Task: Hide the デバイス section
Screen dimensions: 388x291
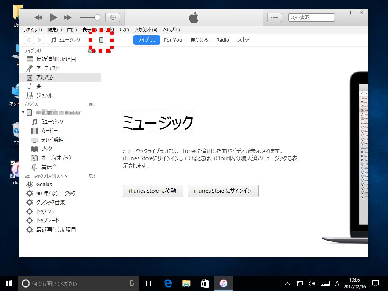Action: (92, 105)
